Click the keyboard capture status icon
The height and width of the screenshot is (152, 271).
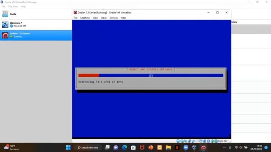216,141
